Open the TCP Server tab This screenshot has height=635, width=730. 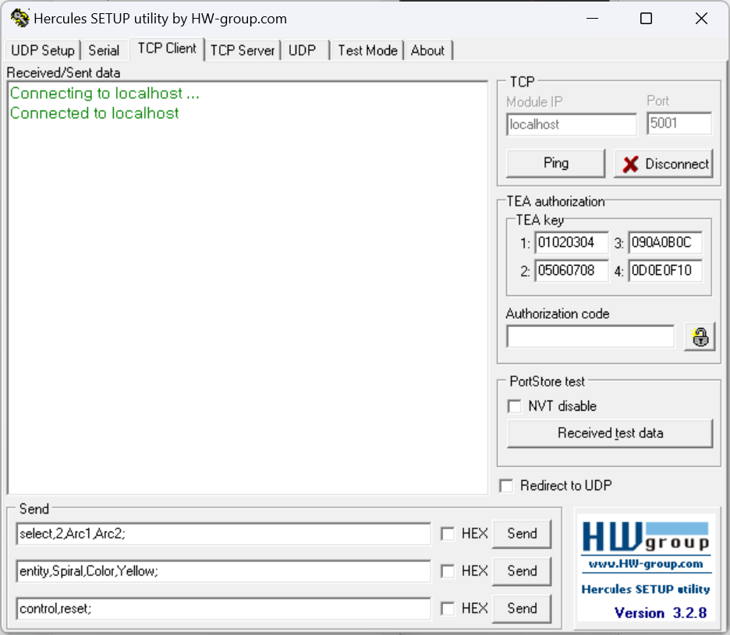pos(243,50)
